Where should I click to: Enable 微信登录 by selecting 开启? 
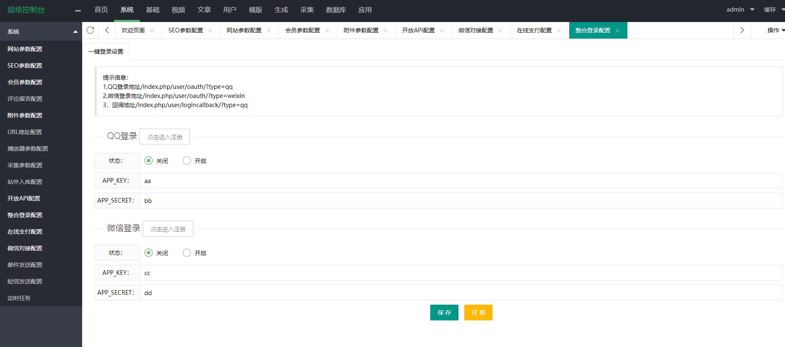pyautogui.click(x=187, y=253)
